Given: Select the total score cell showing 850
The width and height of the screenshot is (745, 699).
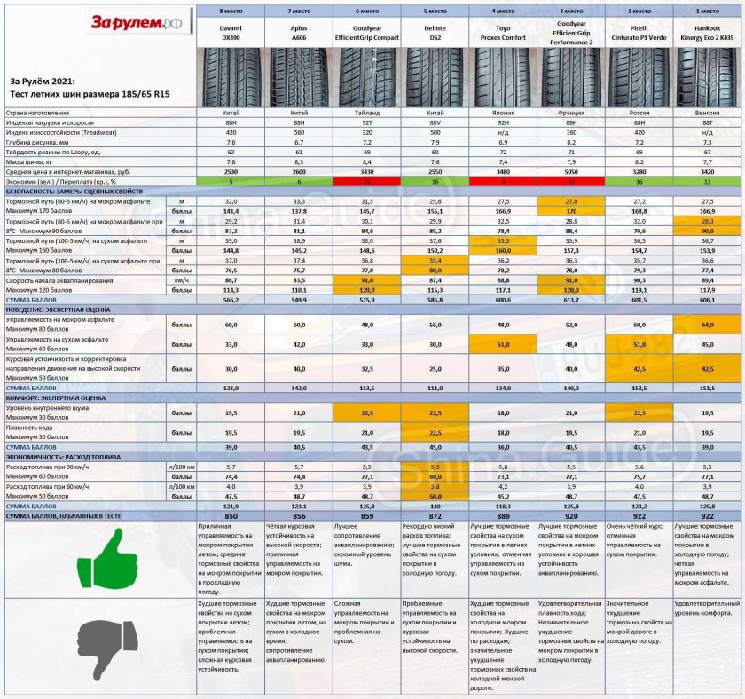Looking at the screenshot, I should pos(229,515).
